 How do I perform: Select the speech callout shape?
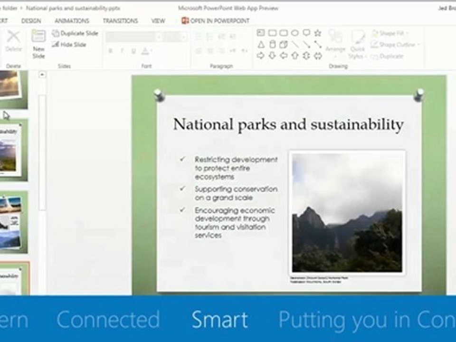click(306, 33)
